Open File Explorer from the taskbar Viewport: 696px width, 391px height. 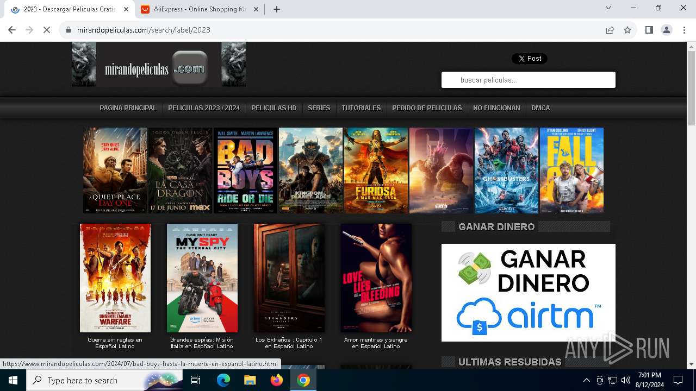click(250, 380)
